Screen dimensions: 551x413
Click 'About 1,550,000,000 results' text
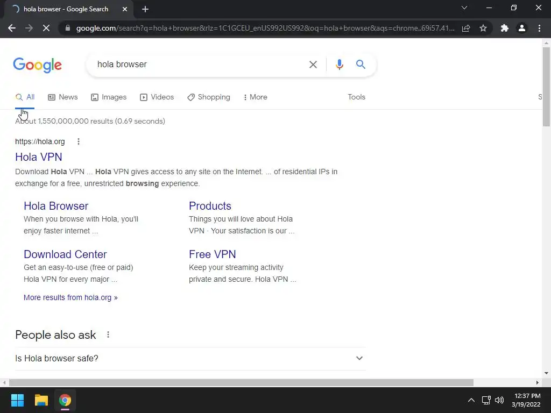(x=90, y=121)
